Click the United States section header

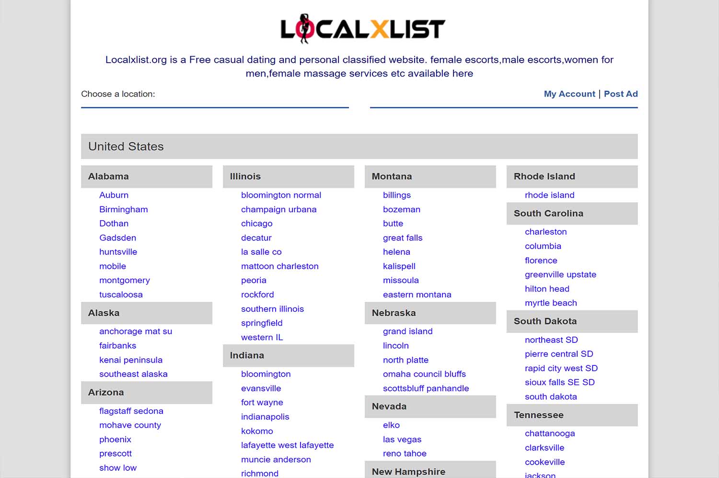[x=126, y=147]
